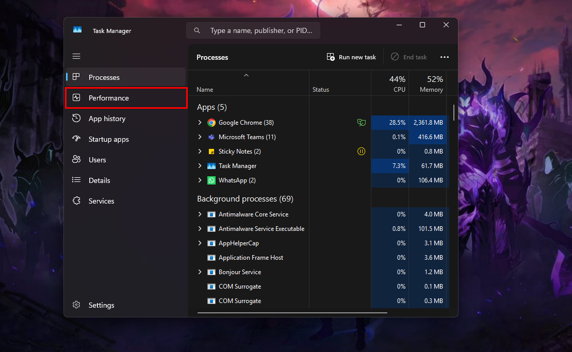Image resolution: width=572 pixels, height=352 pixels.
Task: Click the End task button
Action: 408,57
